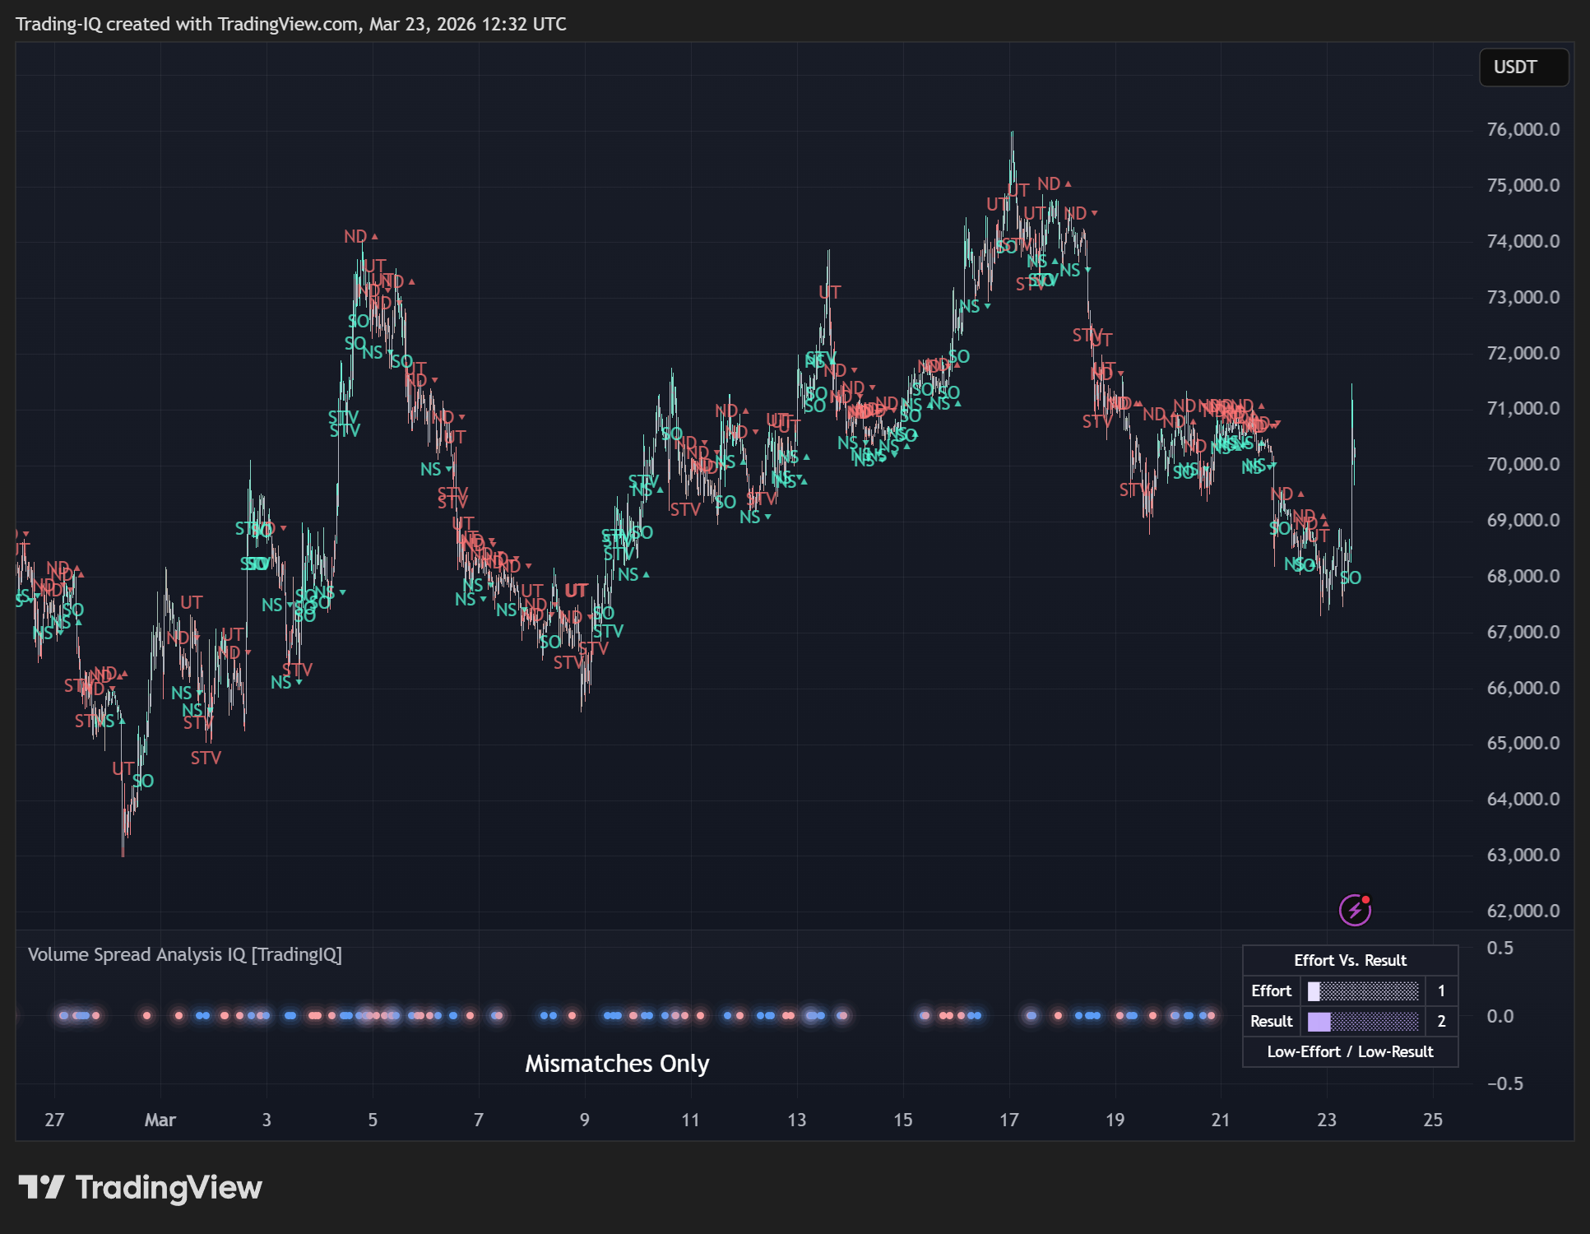Click the "Mar" label on the time axis
This screenshot has height=1234, width=1590.
click(x=160, y=1120)
